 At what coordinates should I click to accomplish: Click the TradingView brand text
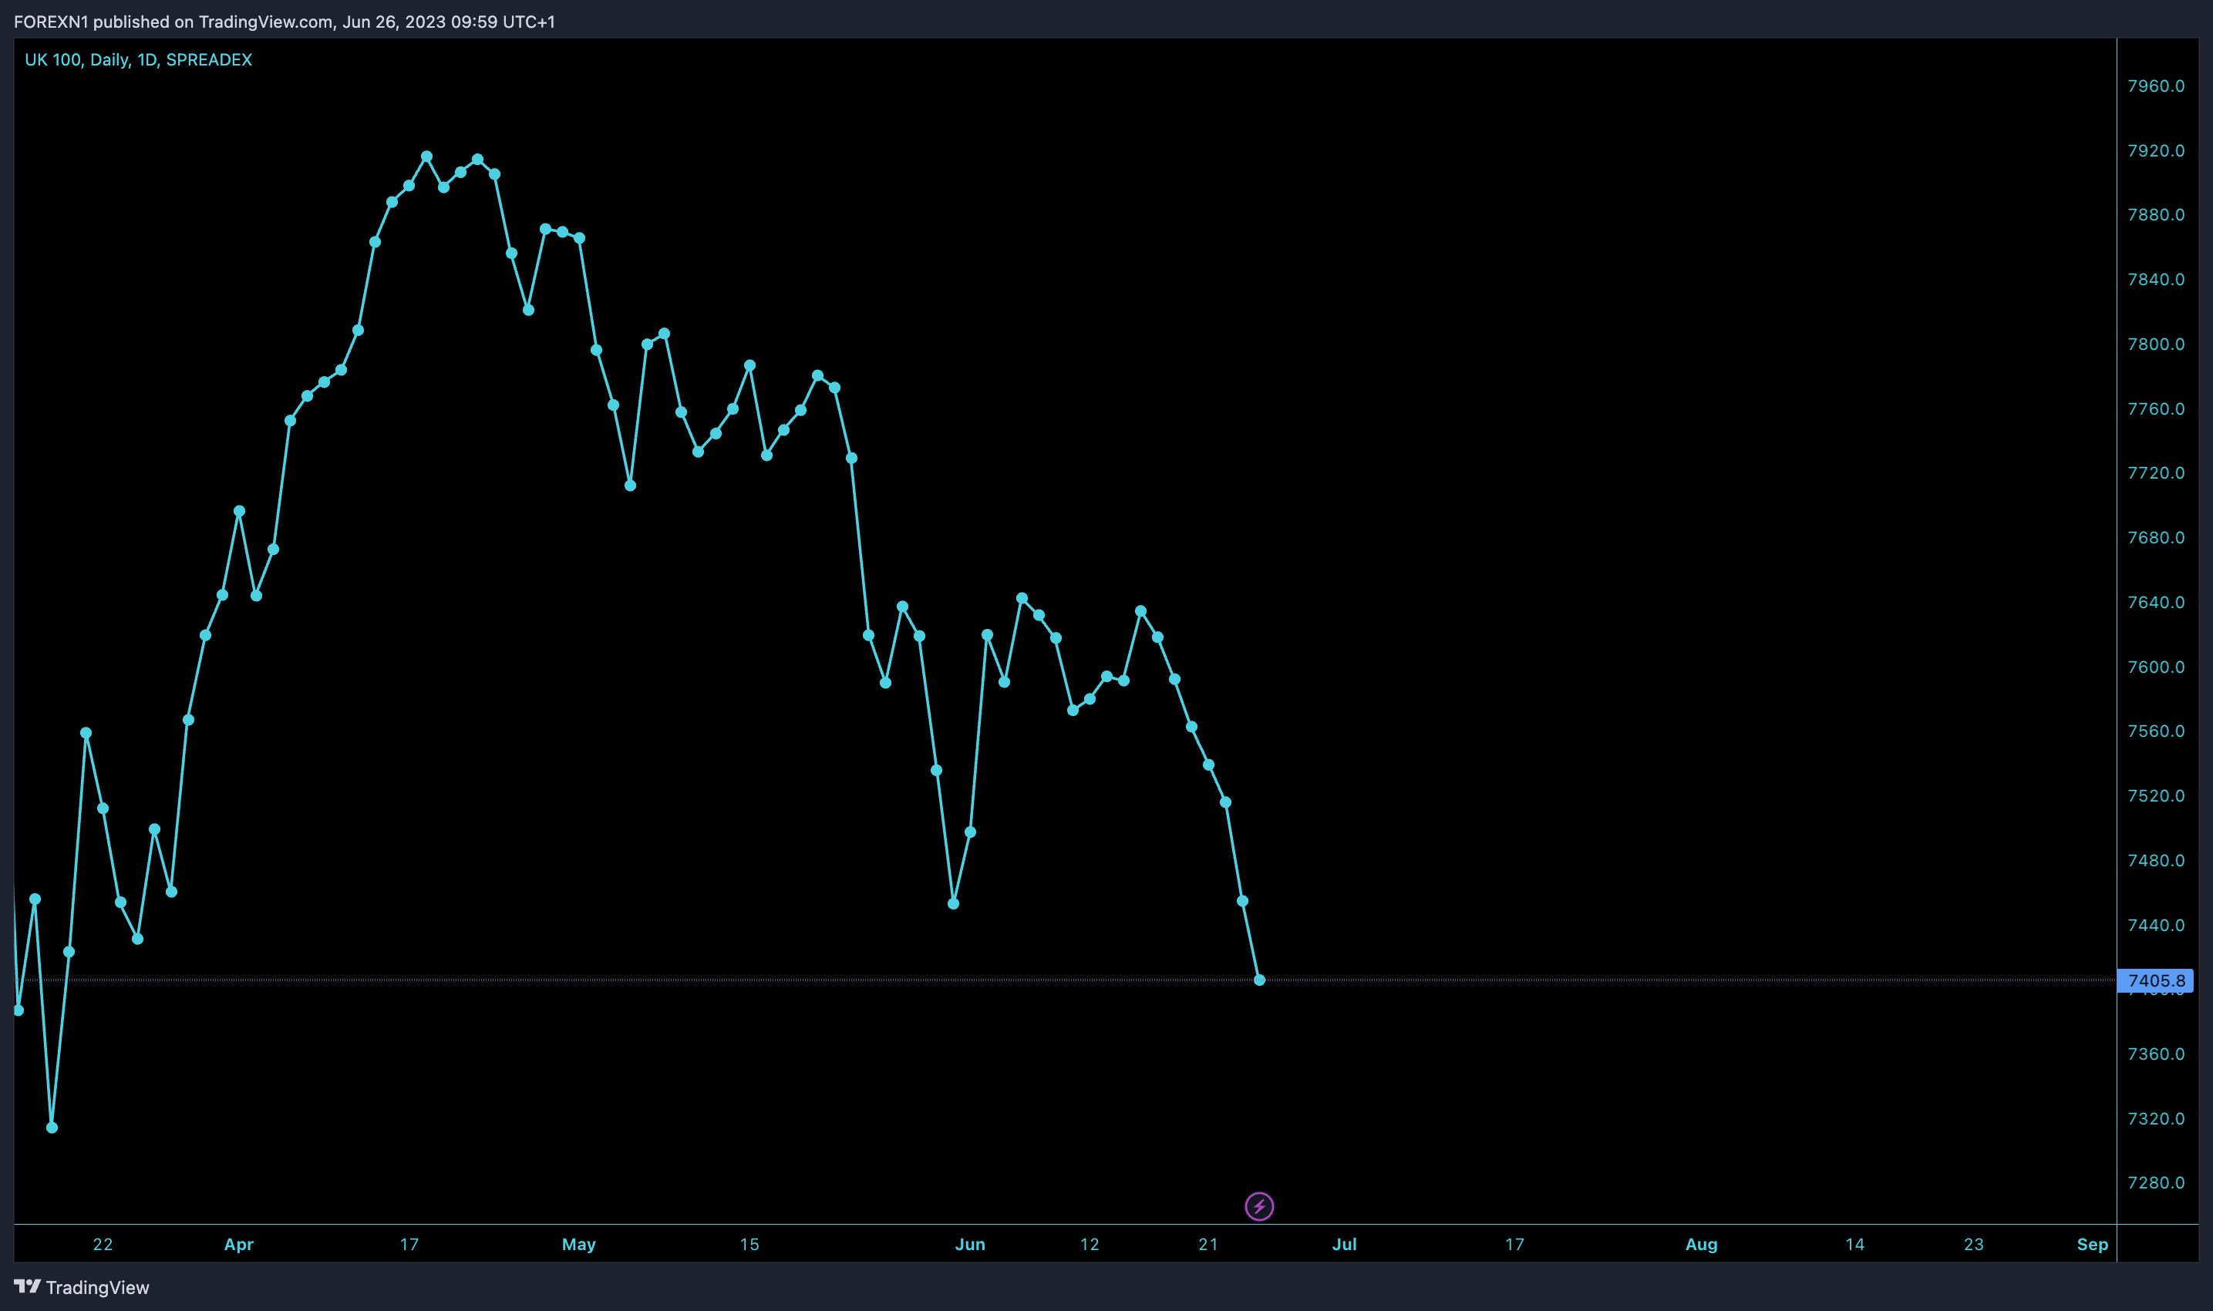(98, 1287)
